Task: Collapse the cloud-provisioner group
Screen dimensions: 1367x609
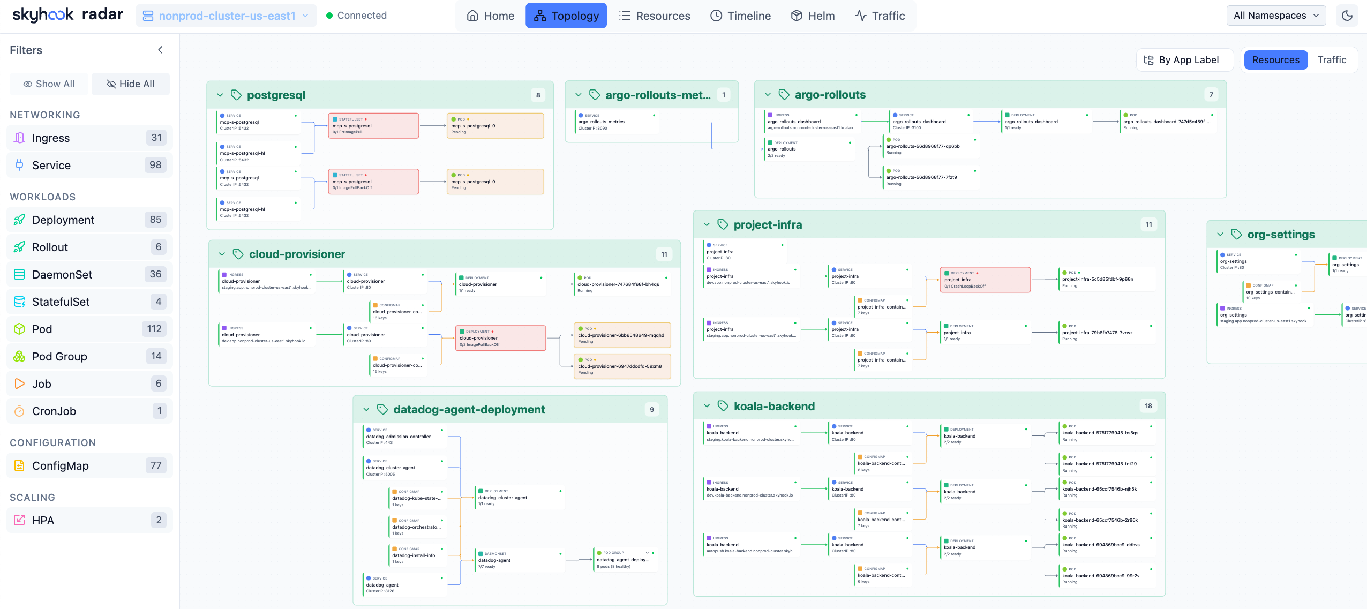Action: [x=222, y=254]
